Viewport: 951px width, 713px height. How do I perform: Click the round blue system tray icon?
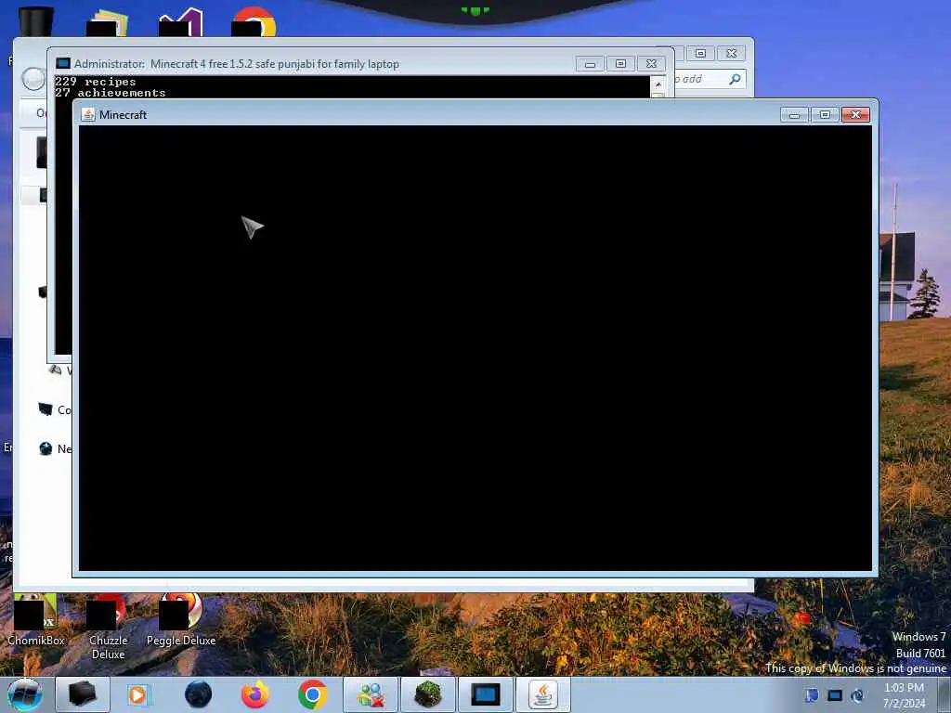(x=857, y=695)
